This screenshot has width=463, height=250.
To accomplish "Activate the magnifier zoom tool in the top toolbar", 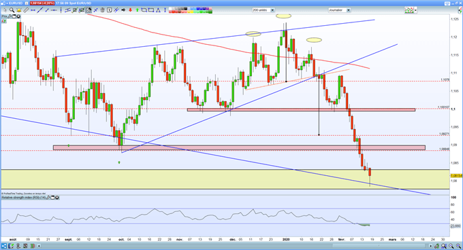I will click(x=12, y=10).
